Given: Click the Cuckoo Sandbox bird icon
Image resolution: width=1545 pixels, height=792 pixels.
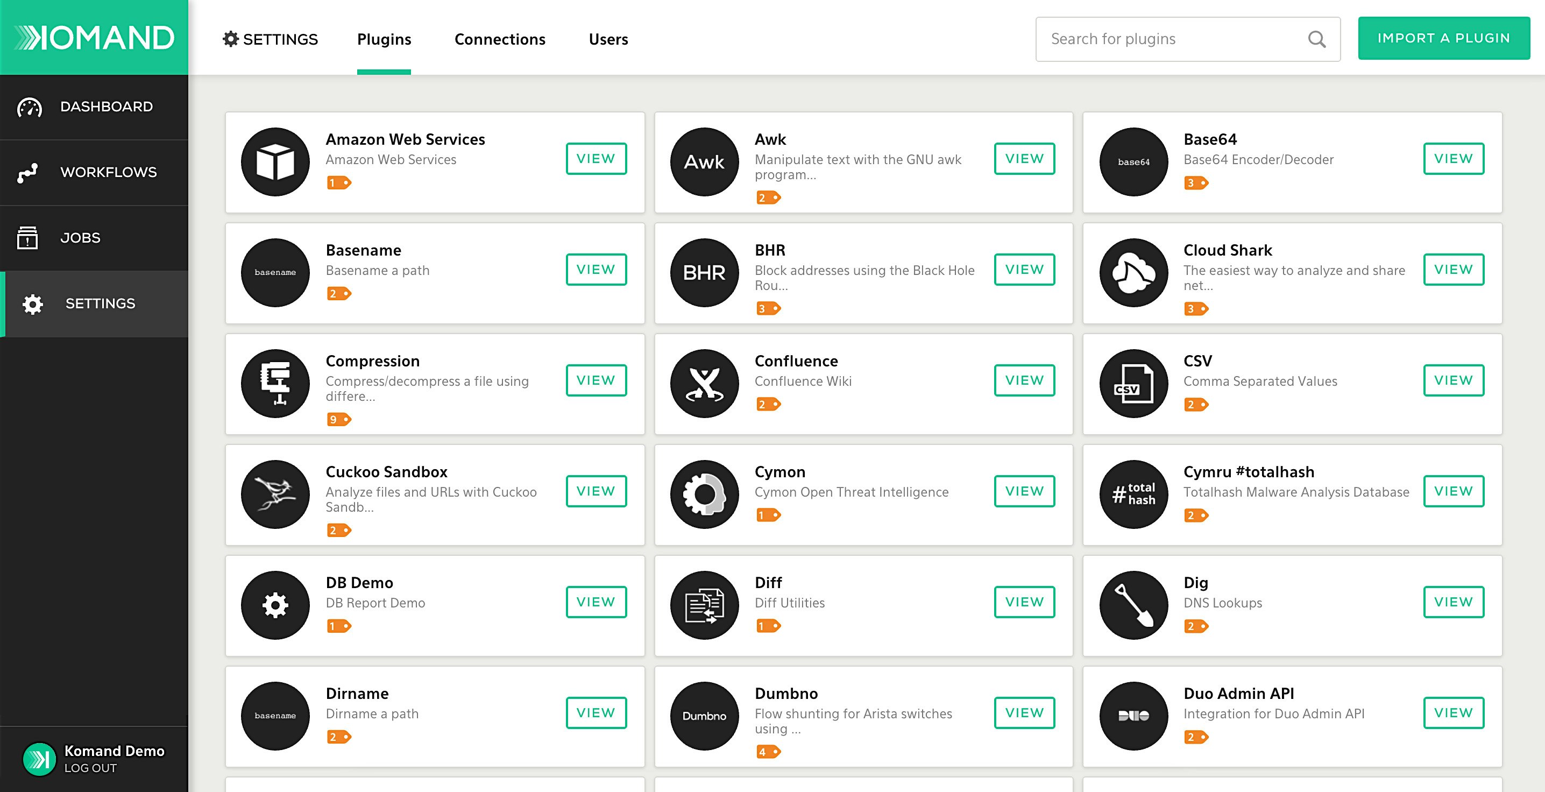Looking at the screenshot, I should 275,494.
